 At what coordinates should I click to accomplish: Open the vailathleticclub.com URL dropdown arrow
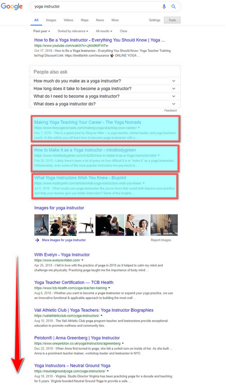[x=101, y=316]
